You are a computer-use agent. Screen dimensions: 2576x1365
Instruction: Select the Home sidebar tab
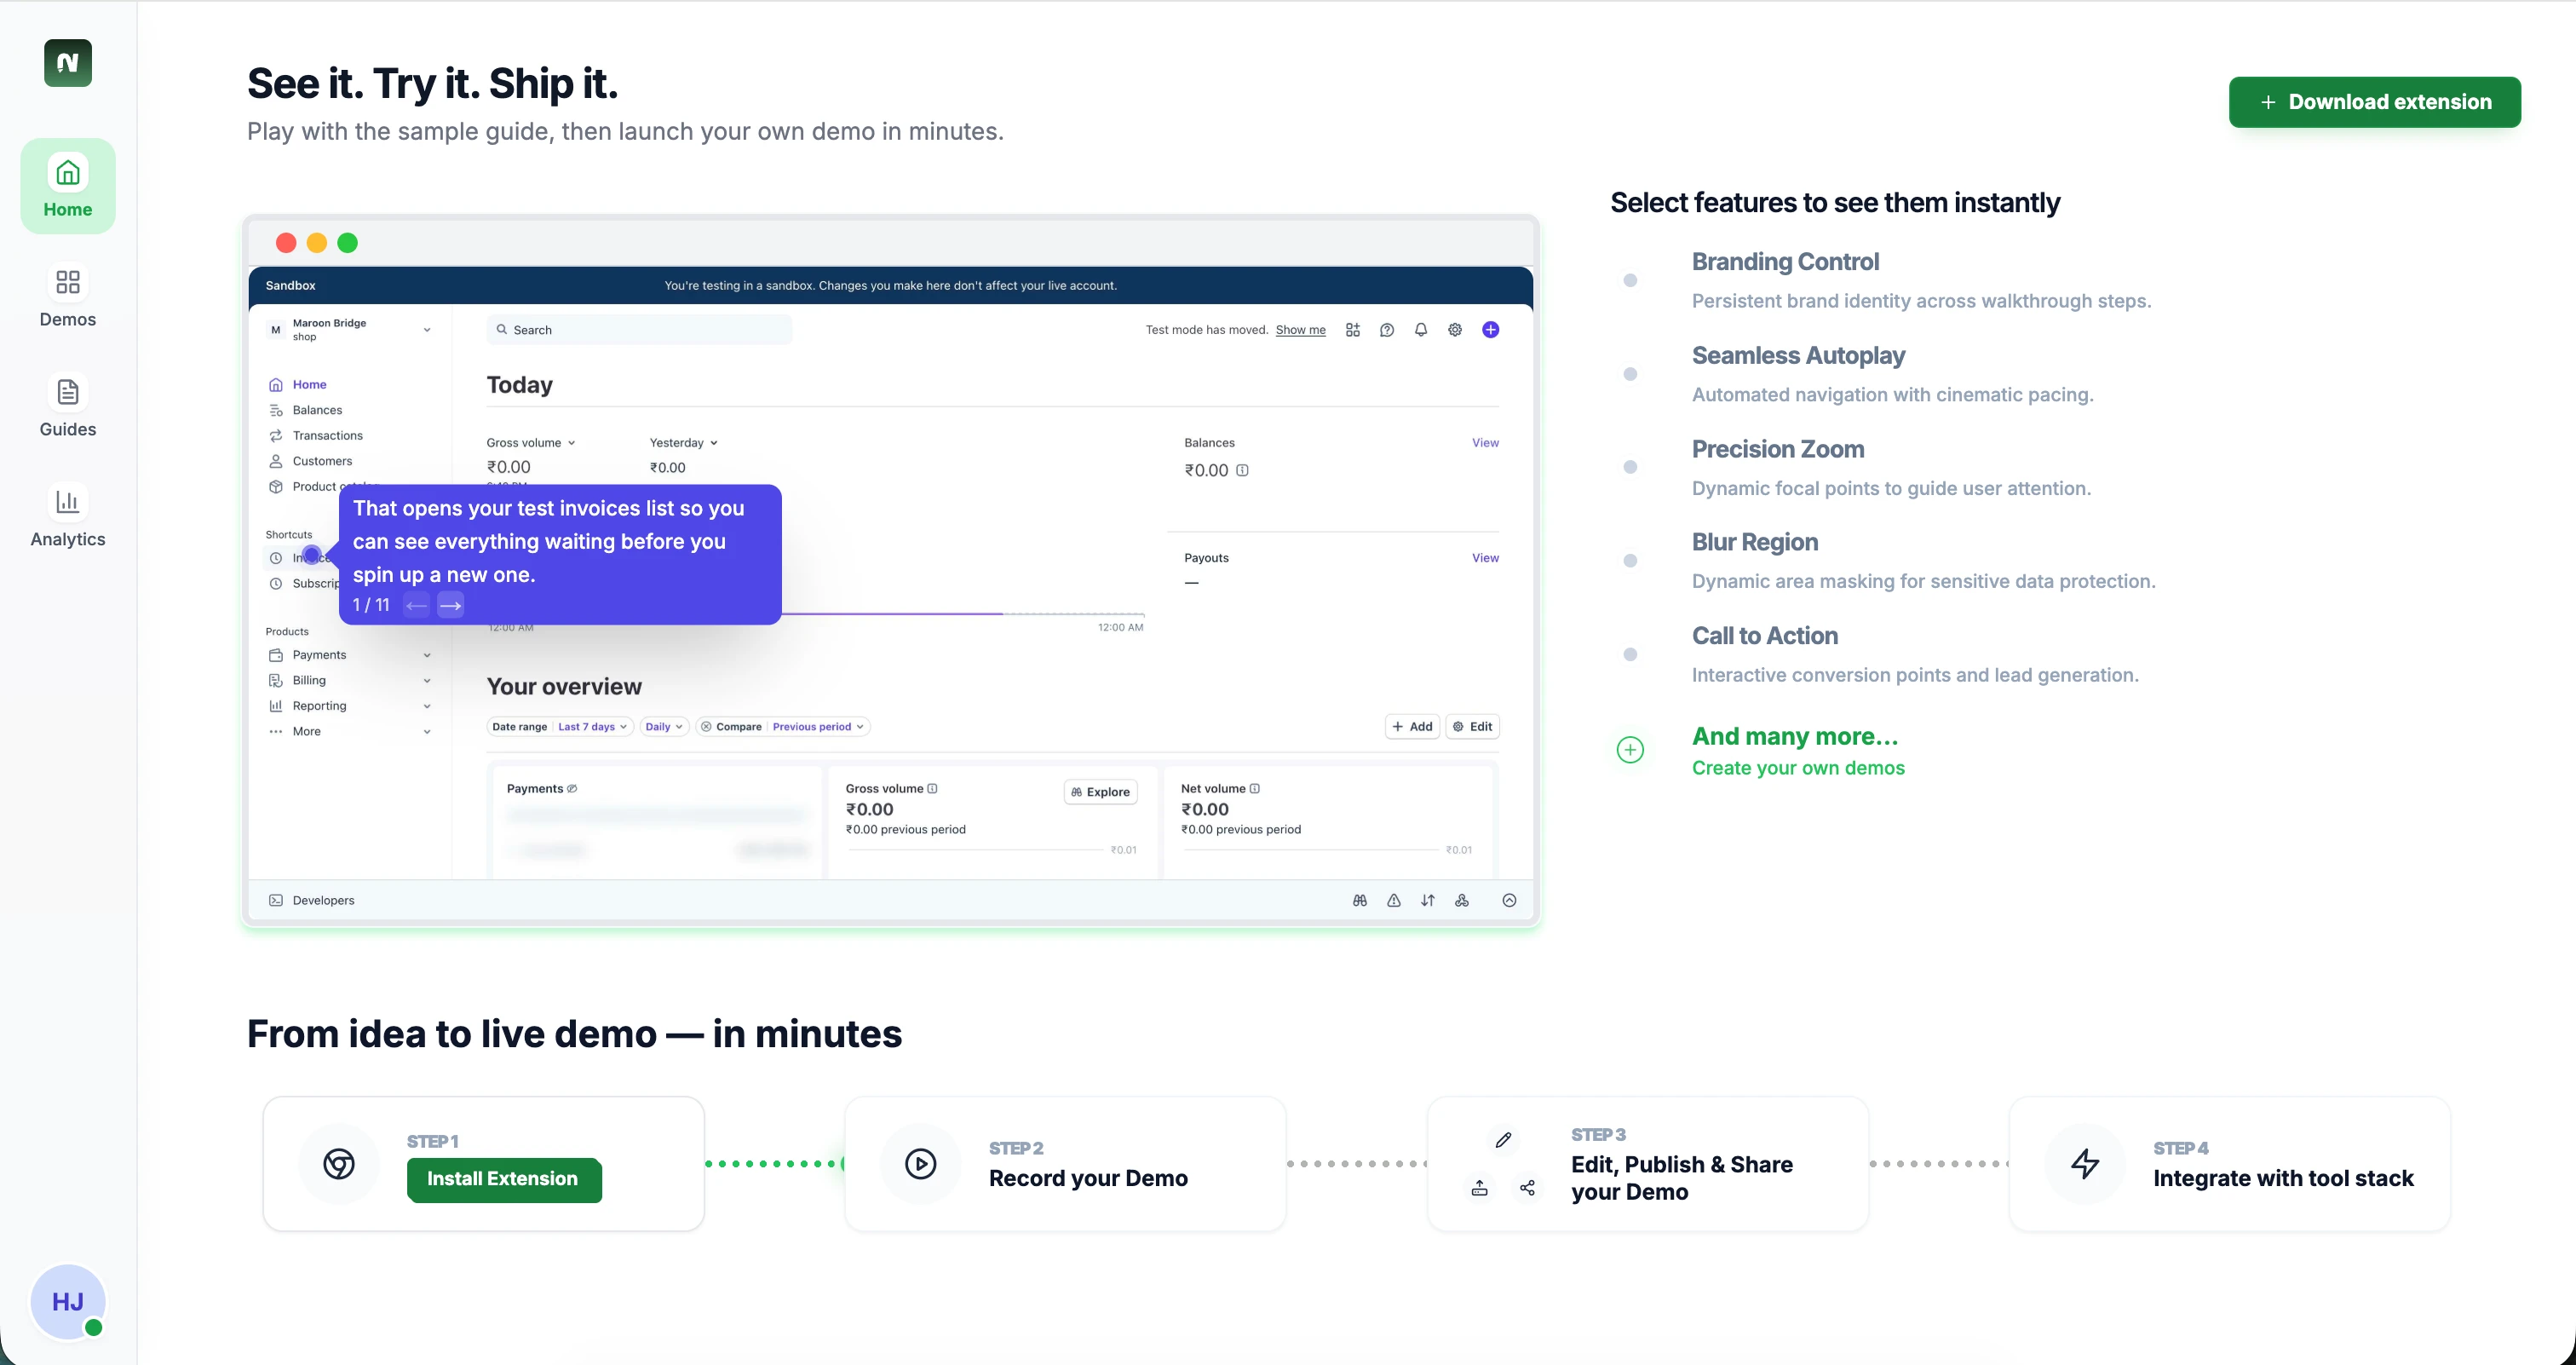67,186
